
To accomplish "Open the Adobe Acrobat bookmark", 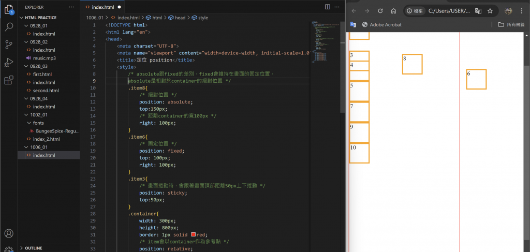I will tap(381, 24).
